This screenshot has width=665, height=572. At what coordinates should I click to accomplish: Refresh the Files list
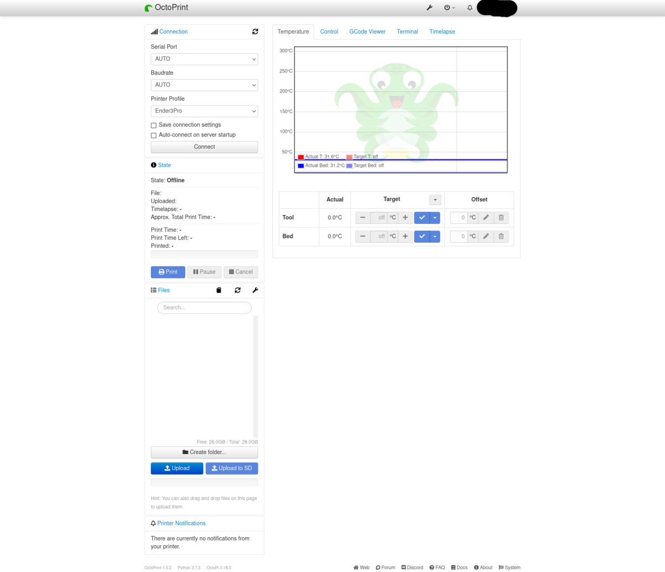coord(238,290)
